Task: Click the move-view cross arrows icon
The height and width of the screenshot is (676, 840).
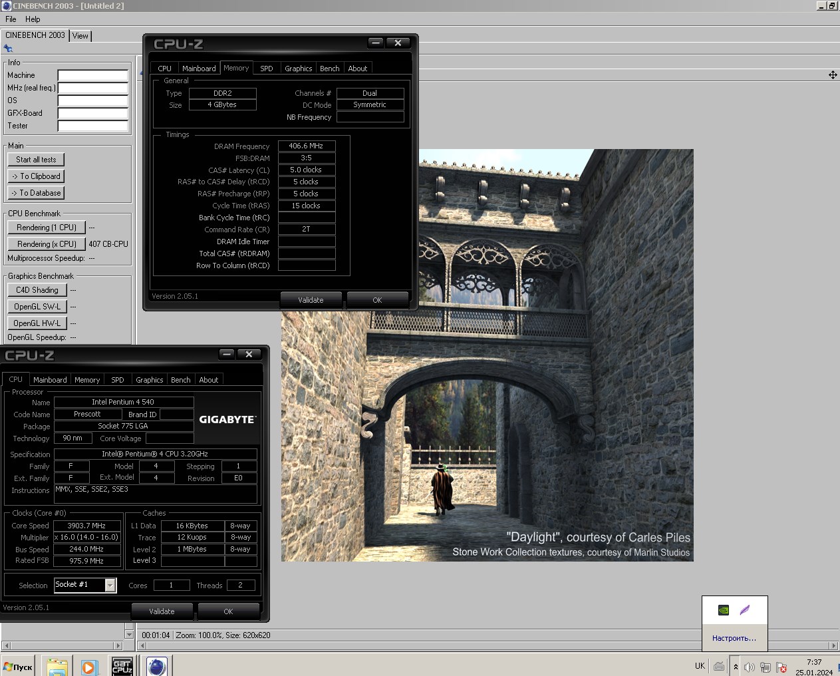Action: (x=833, y=75)
